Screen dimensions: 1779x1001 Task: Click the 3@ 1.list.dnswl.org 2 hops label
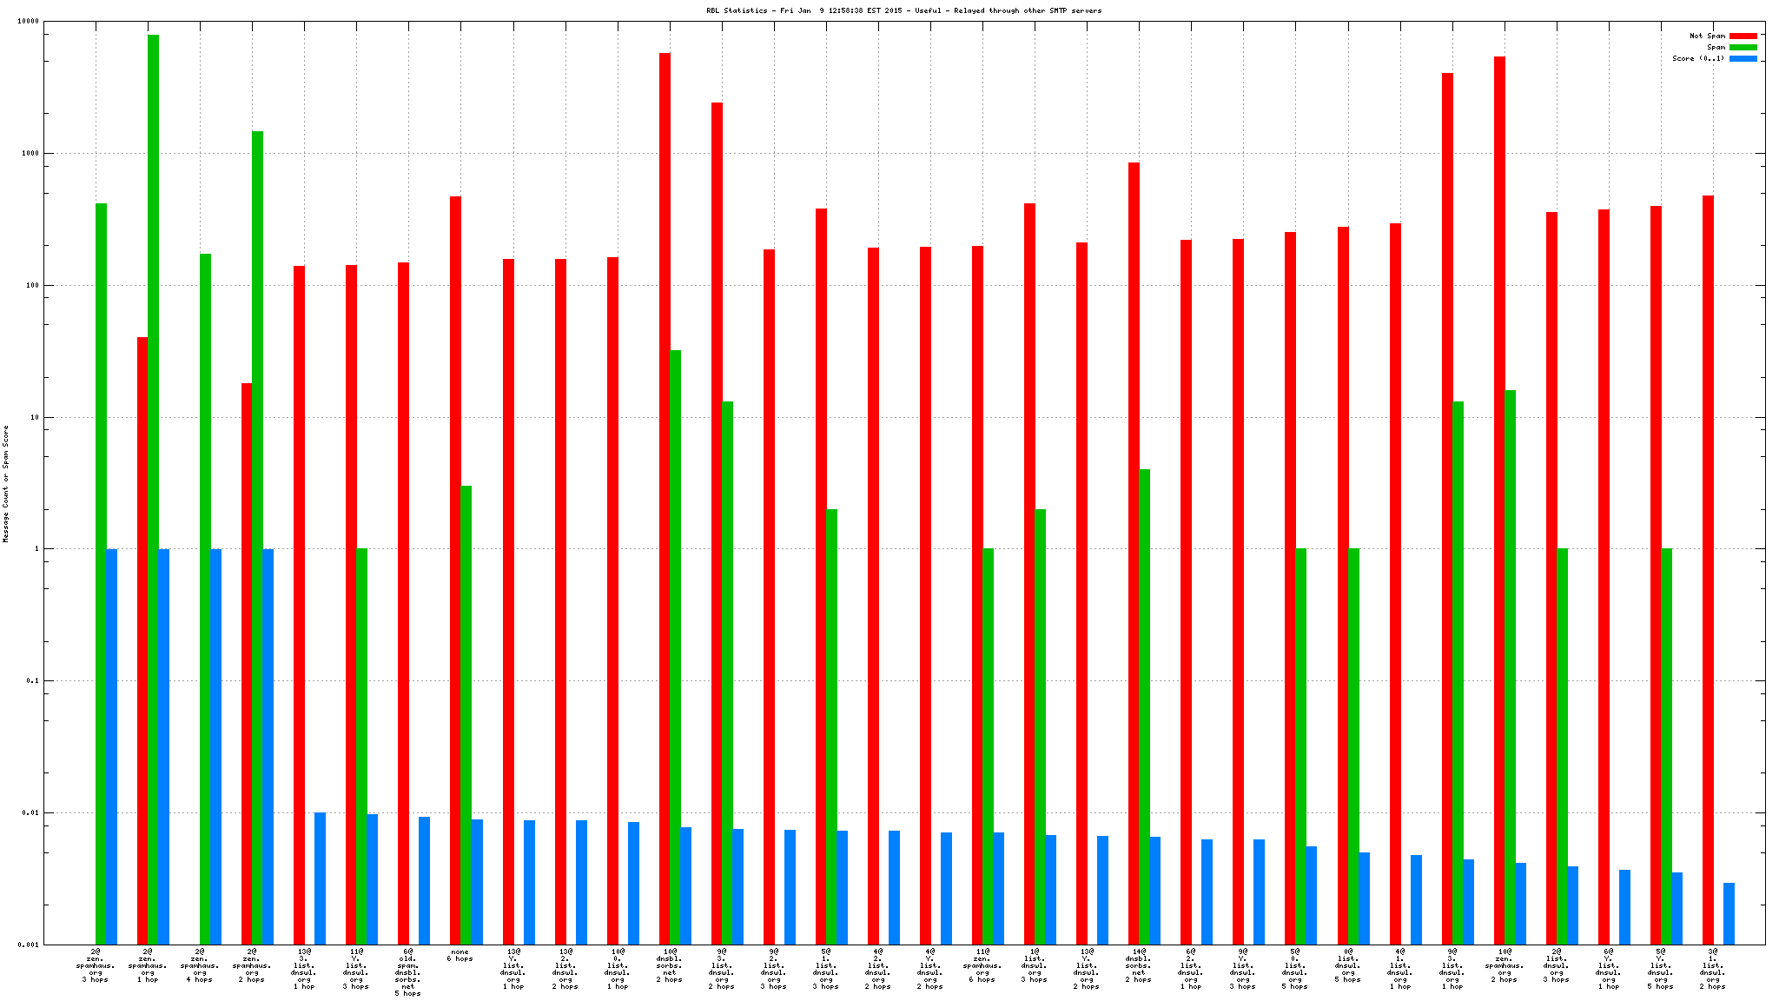1712,969
